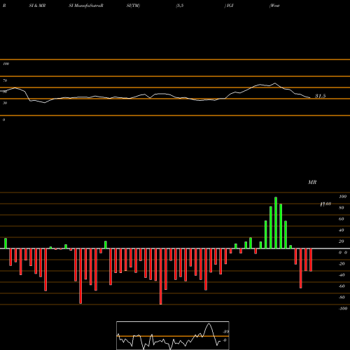
Task: Click the MR axis label 100 at right
Action: tap(342, 197)
